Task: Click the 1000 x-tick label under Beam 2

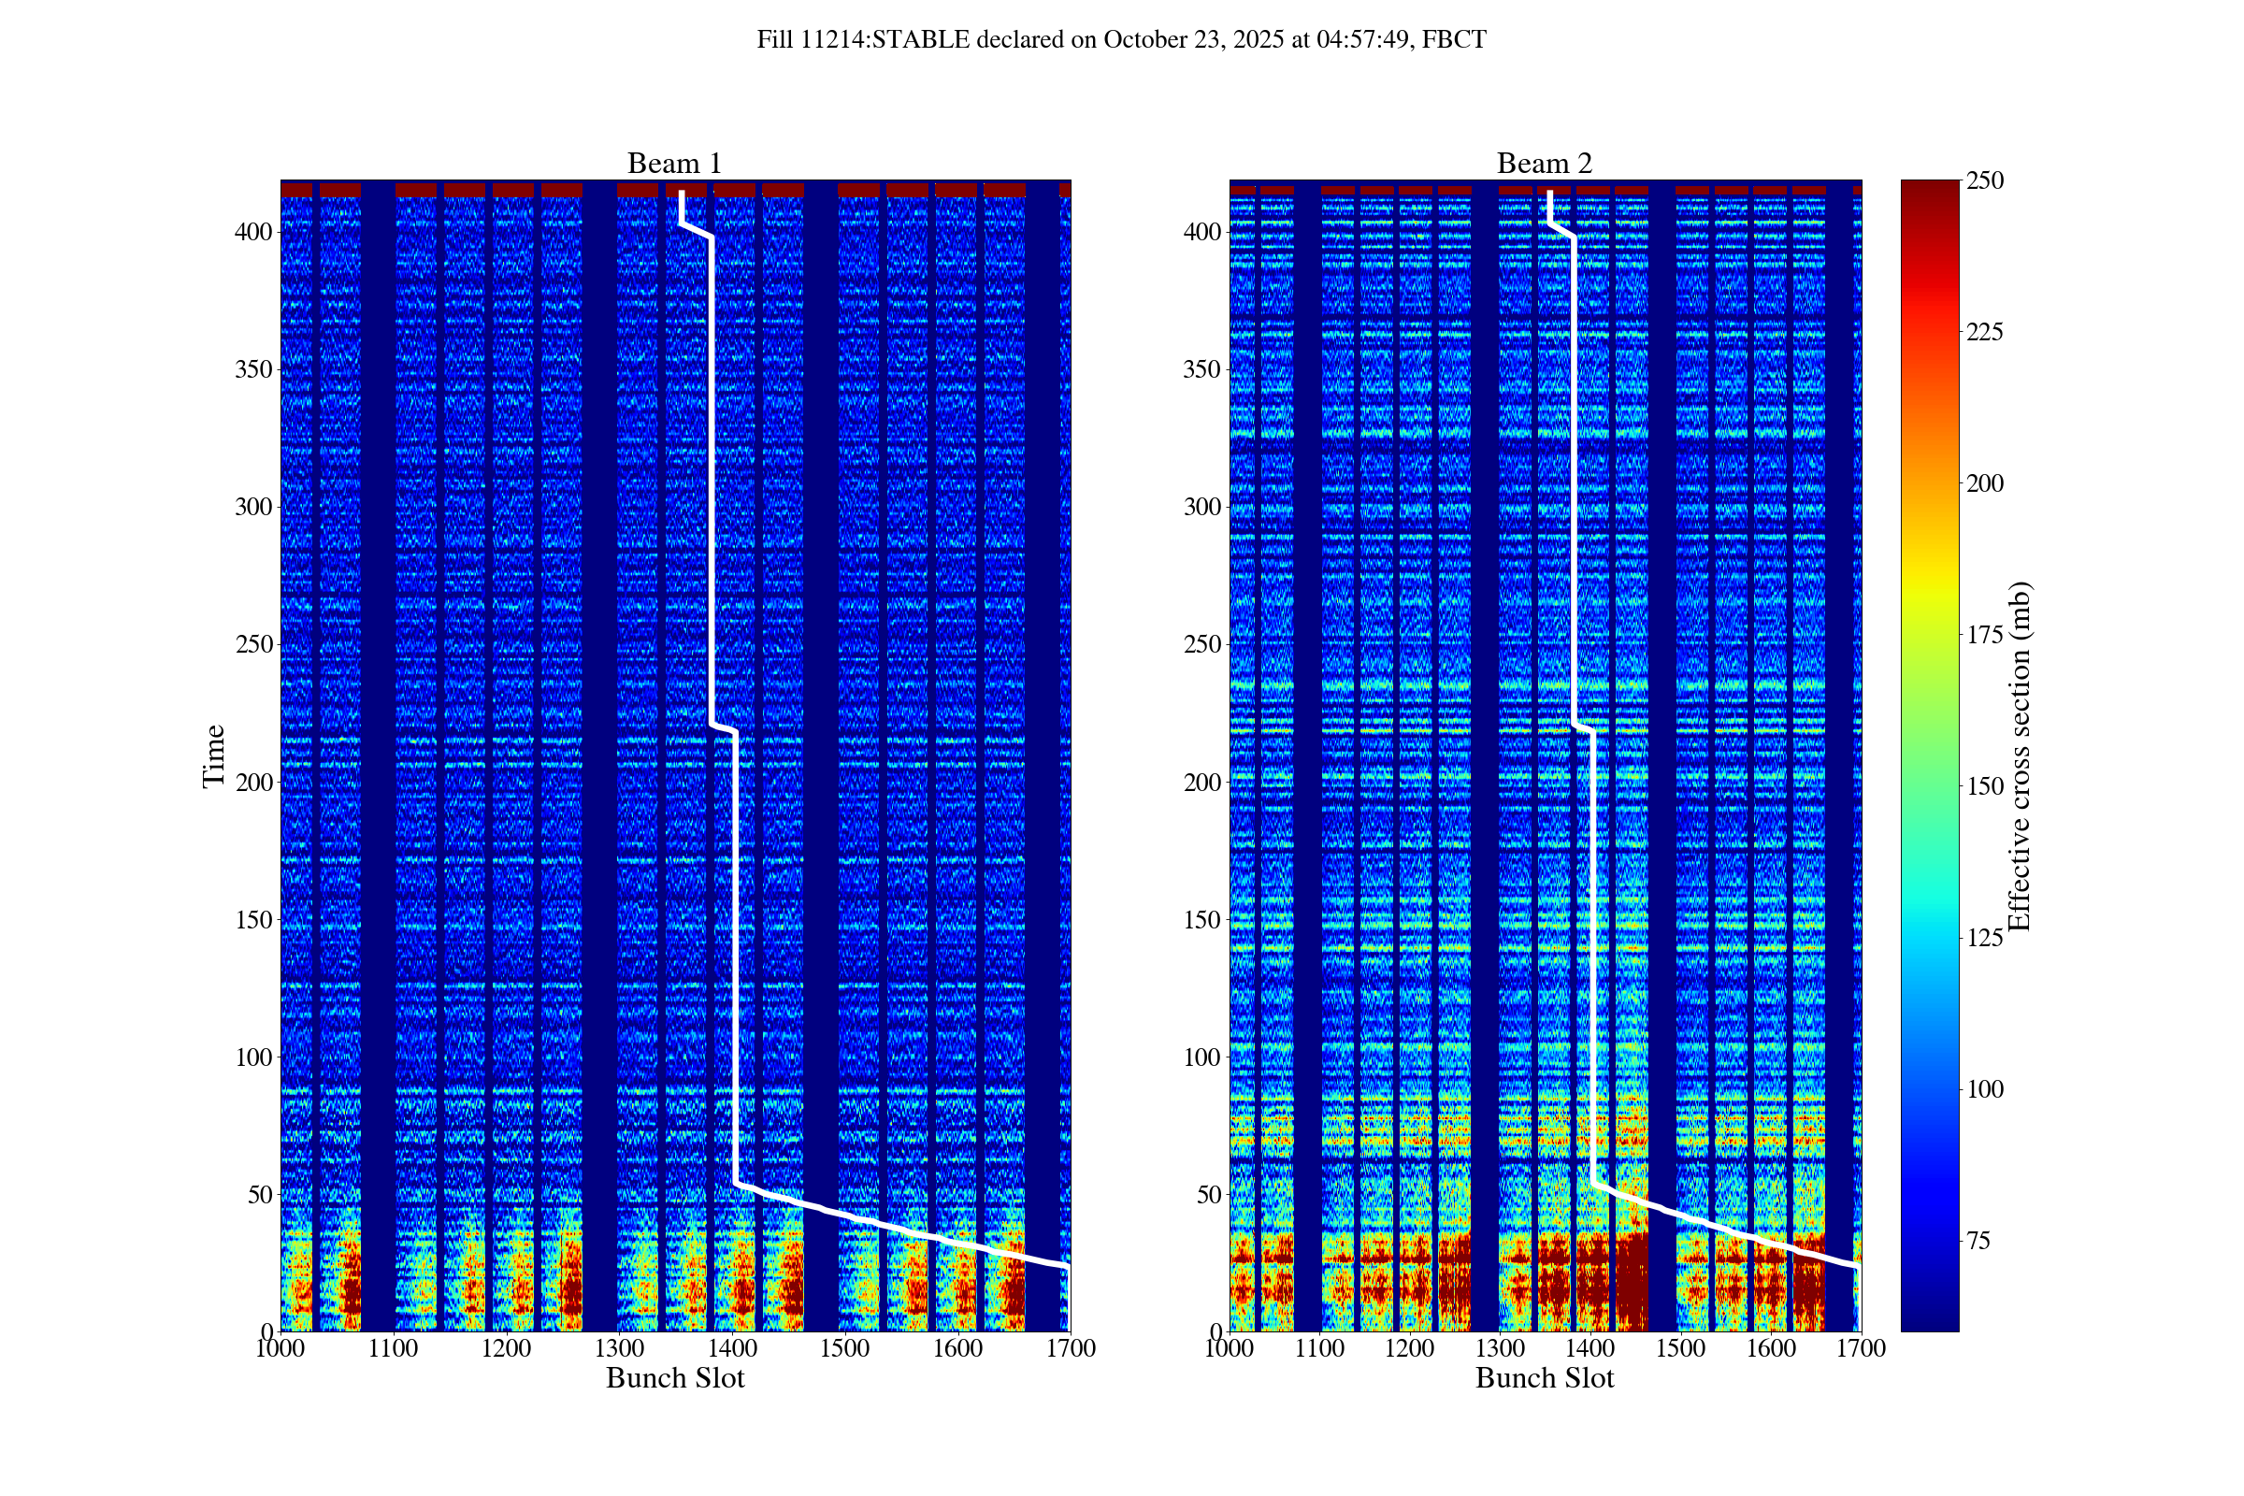Action: point(1230,1348)
